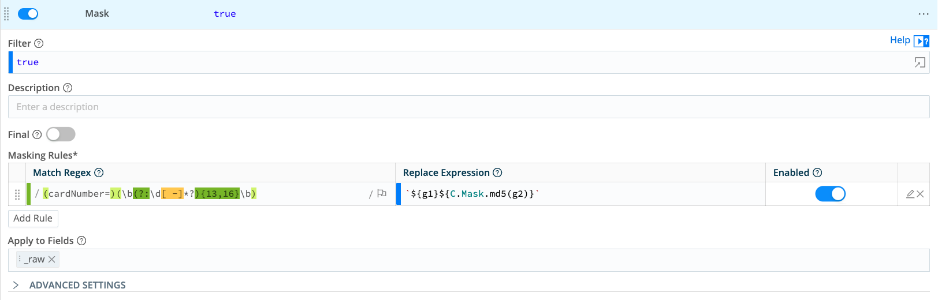Screen dimensions: 938x300
Task: Click the Help panel icon
Action: (x=921, y=41)
